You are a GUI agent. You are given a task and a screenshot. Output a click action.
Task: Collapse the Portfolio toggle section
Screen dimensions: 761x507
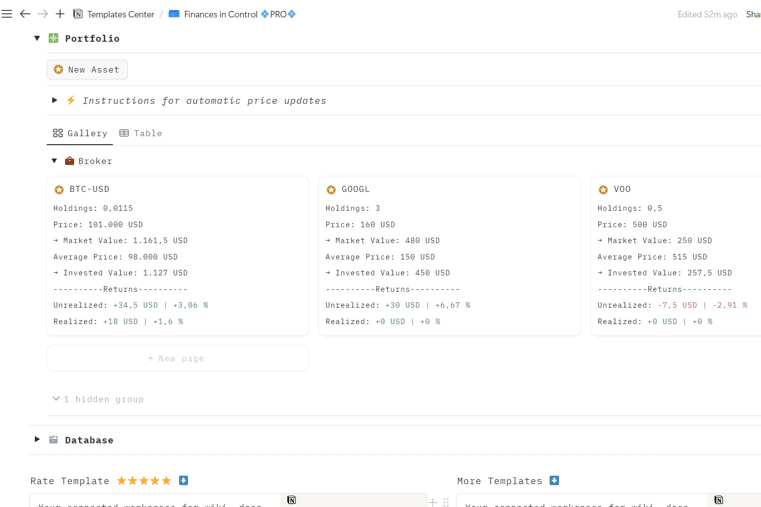pos(37,38)
